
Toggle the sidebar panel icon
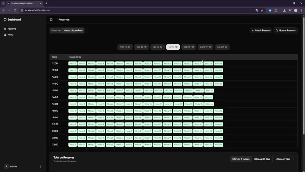pyautogui.click(x=51, y=20)
